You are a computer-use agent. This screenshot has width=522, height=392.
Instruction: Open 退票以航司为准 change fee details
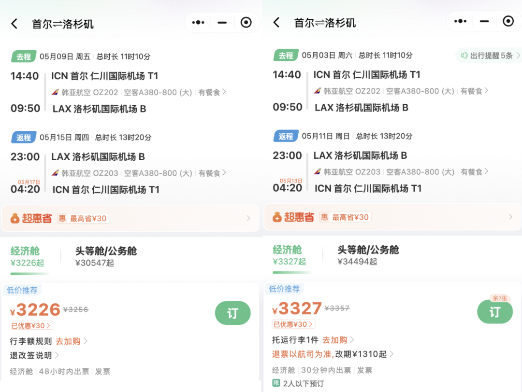333,354
